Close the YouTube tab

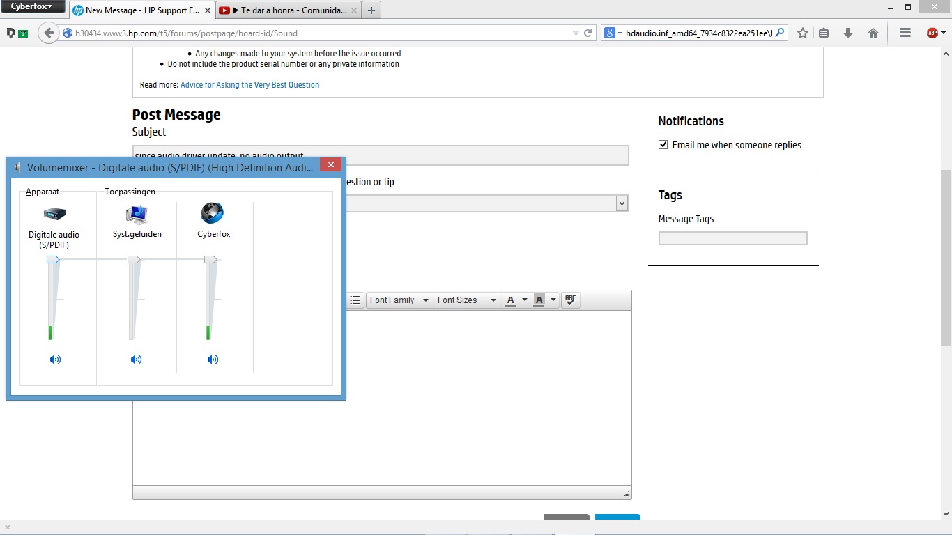[355, 10]
